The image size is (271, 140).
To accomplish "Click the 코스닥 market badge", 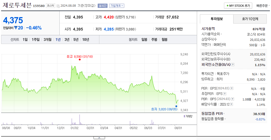I will coord(50,6).
